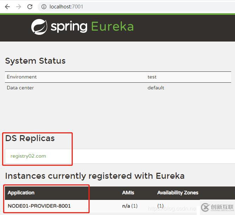The image size is (235, 215).
Task: Click the Availability Zones column header
Action: tap(177, 192)
